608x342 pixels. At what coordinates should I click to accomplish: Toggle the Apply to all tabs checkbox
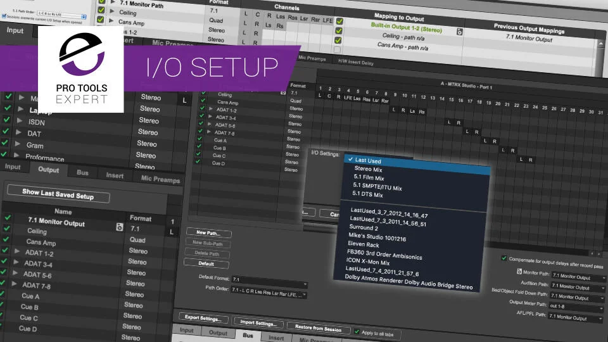click(357, 331)
